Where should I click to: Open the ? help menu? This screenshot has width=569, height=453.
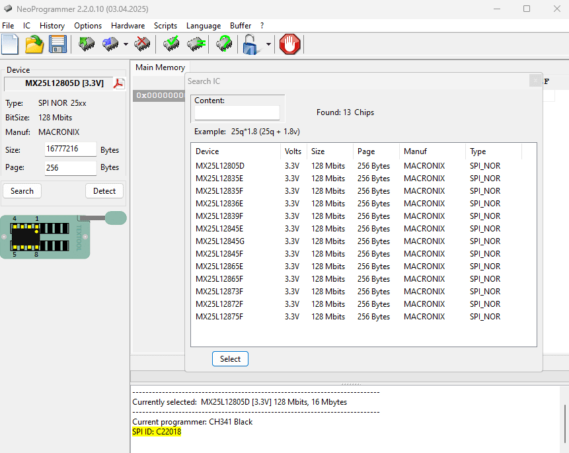[262, 26]
